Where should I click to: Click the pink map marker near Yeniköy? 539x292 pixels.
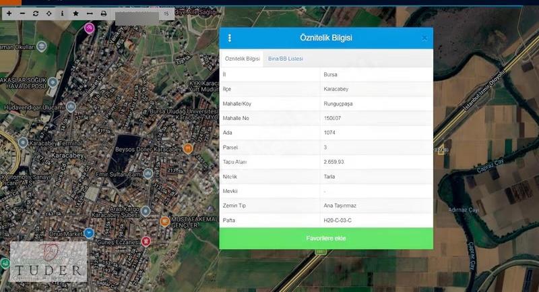click(90, 28)
